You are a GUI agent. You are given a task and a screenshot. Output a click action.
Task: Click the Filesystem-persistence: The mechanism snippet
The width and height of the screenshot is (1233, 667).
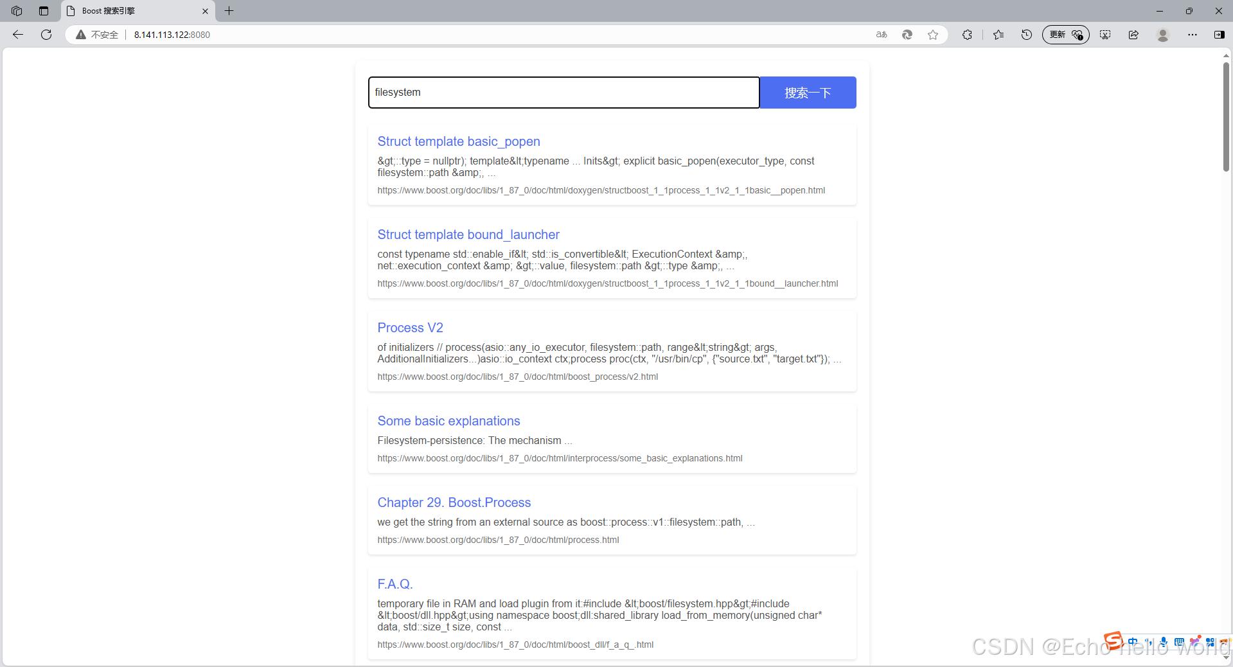(x=475, y=440)
